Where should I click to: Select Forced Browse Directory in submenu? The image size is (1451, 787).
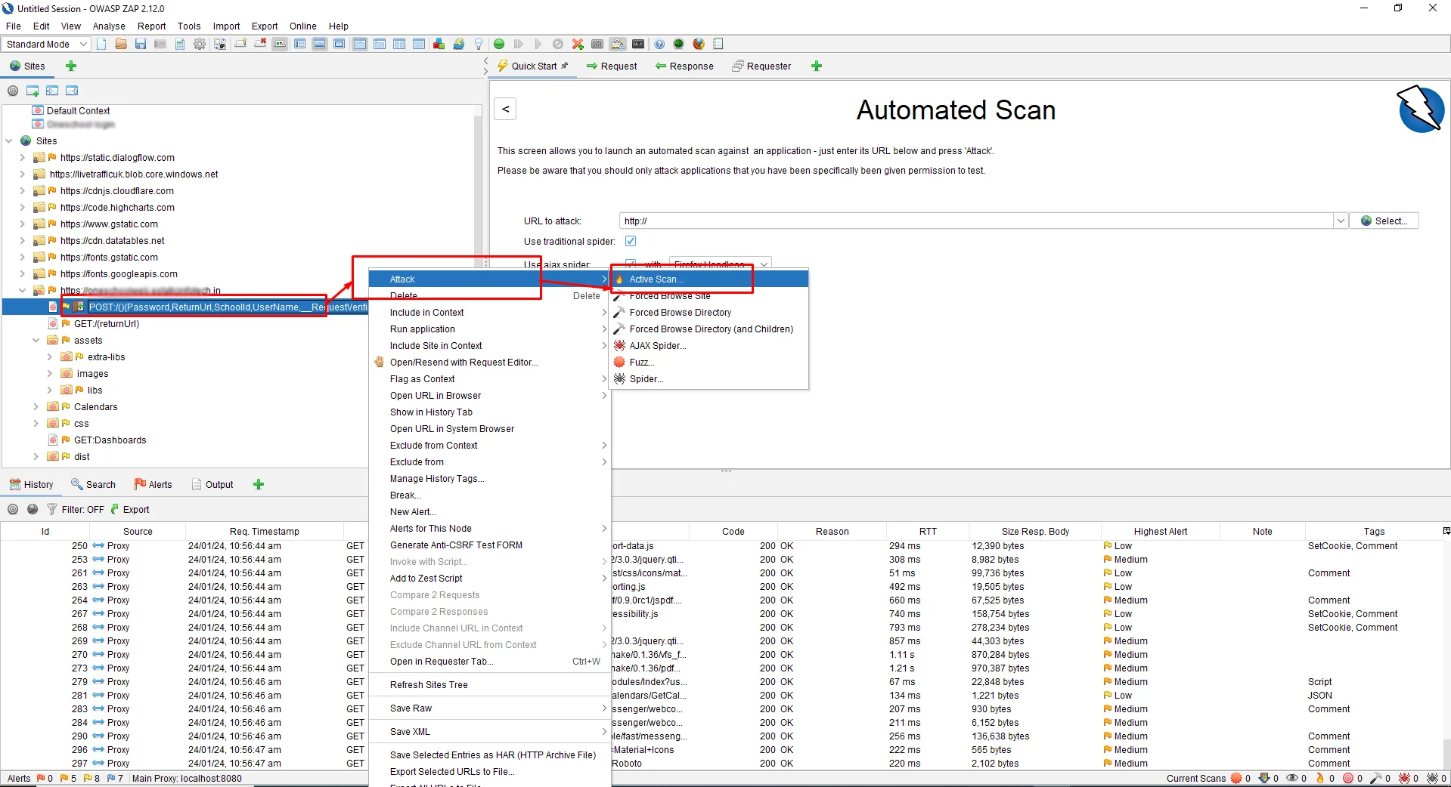tap(680, 313)
